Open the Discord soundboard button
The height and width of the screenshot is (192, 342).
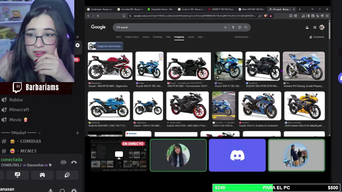coord(67,175)
